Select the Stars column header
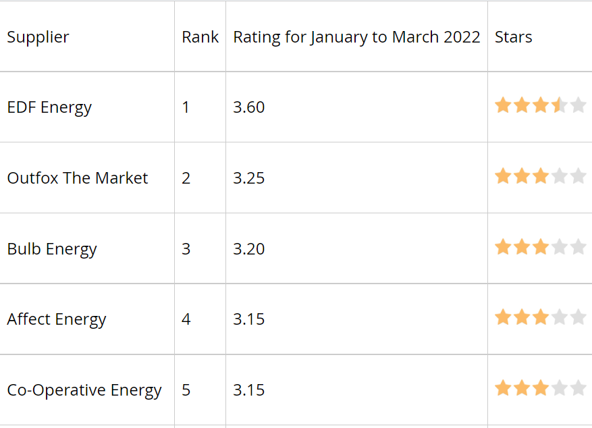This screenshot has height=428, width=592. (x=514, y=37)
